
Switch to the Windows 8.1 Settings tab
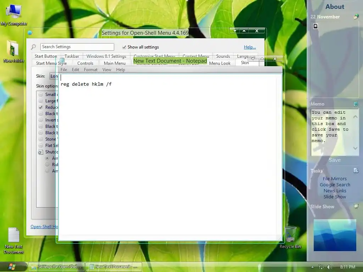[106, 56]
